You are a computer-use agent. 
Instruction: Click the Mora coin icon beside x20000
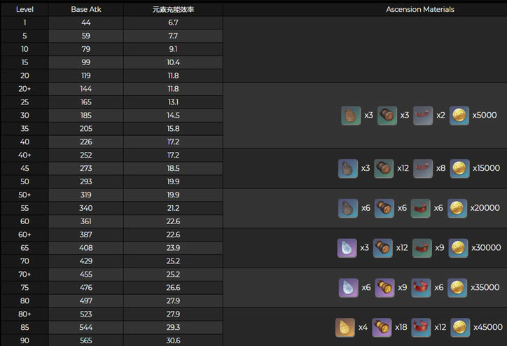(x=459, y=208)
